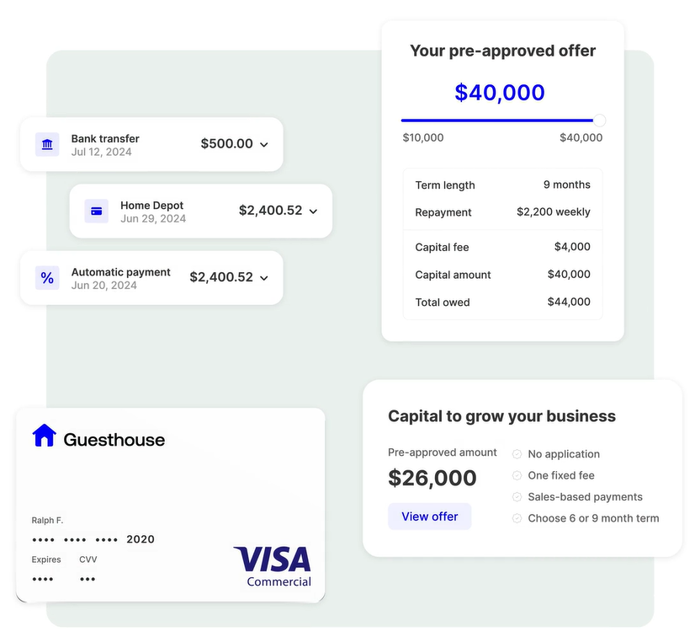Click the Home Depot card icon
Viewport: 695px width, 637px height.
(97, 211)
